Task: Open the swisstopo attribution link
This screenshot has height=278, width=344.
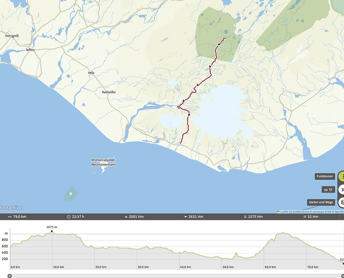Action: (317, 212)
